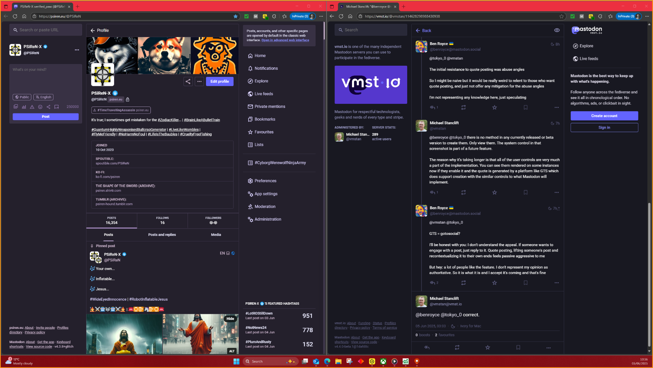Open Live feeds on vmst.io
The image size is (653, 368).
tap(586, 59)
